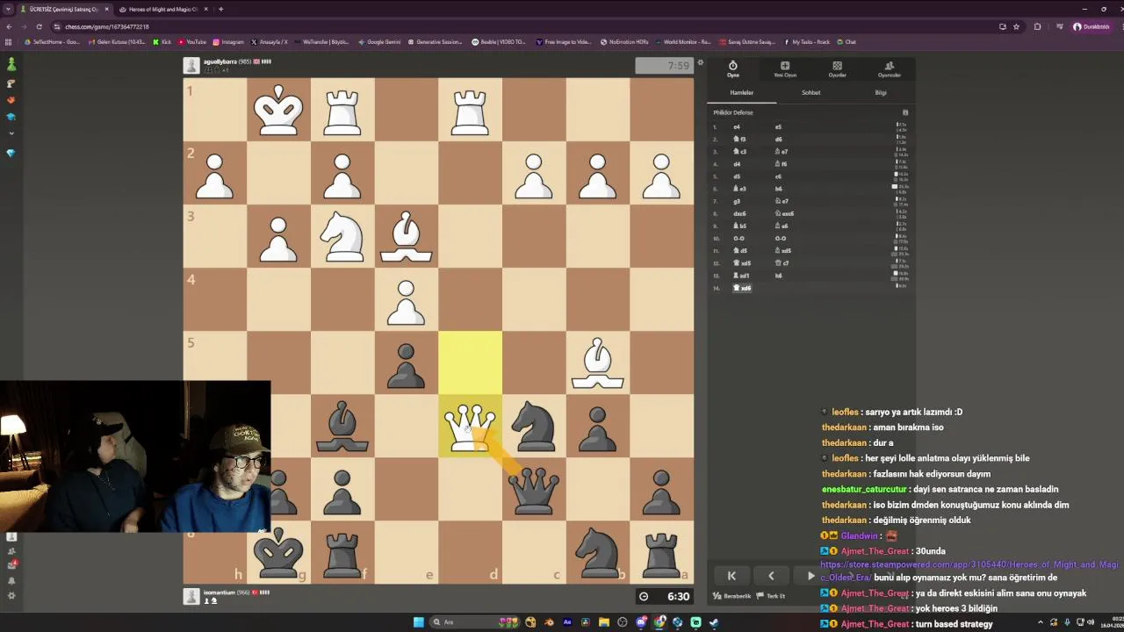The image size is (1124, 632).
Task: Select move e5 in the move list
Action: point(778,126)
